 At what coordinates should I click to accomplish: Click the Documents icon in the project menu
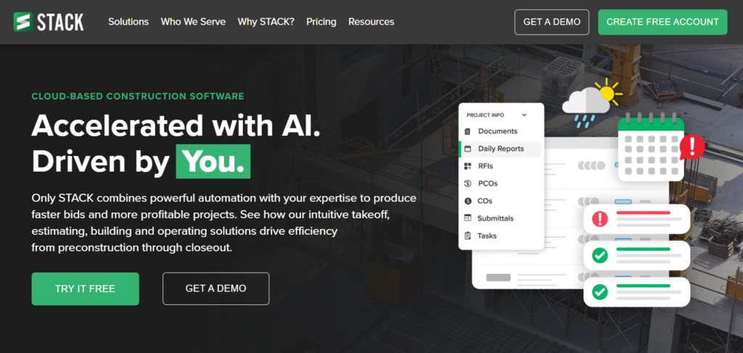468,131
